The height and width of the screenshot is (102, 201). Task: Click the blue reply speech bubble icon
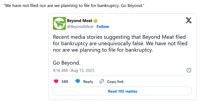point(78,81)
